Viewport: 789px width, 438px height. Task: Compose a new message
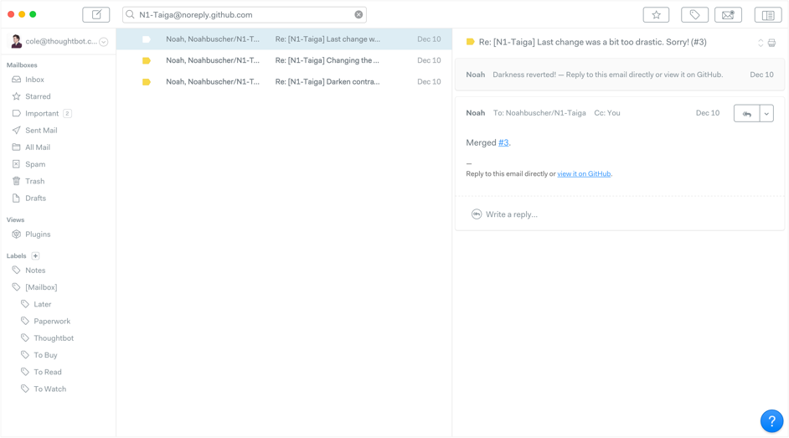(96, 14)
